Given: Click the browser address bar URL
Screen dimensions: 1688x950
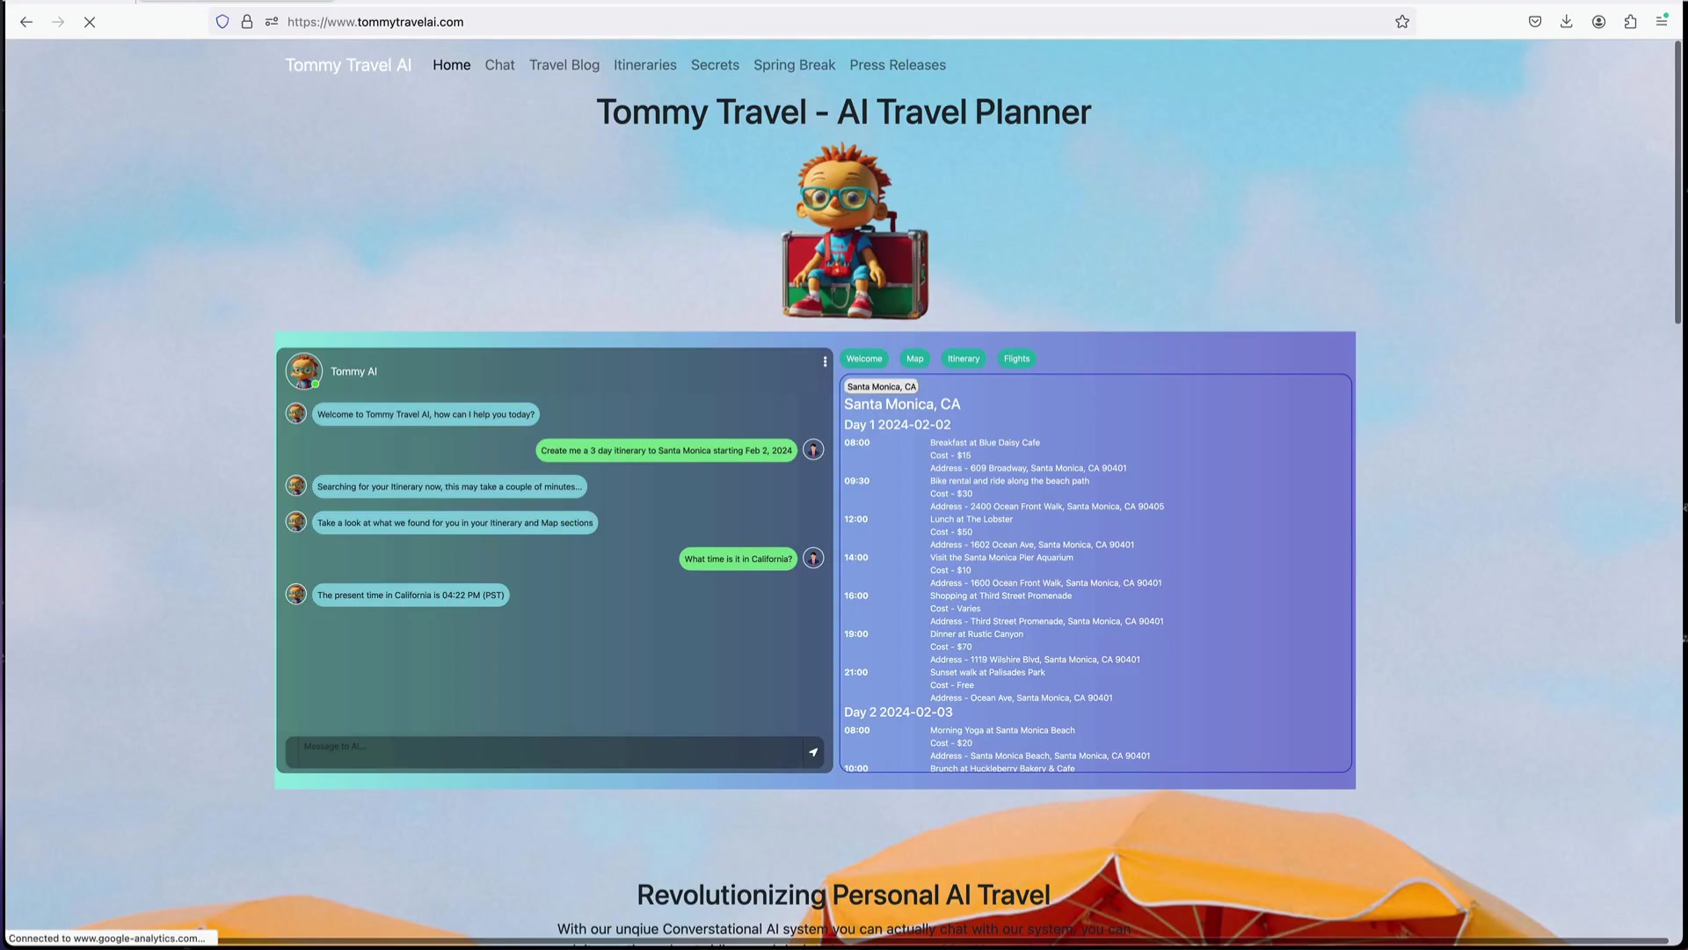Looking at the screenshot, I should [x=375, y=22].
